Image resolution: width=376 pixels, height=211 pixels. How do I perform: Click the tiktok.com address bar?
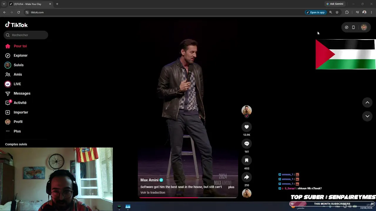pyautogui.click(x=164, y=12)
